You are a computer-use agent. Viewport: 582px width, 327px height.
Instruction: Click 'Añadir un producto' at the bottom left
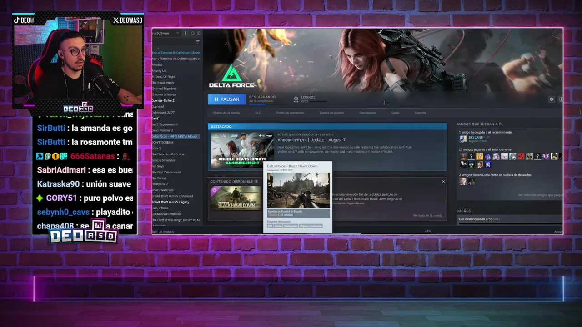coord(164,231)
